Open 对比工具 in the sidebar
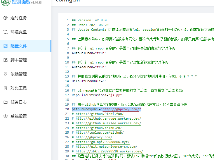The height and width of the screenshot is (160, 214). pyautogui.click(x=26, y=88)
